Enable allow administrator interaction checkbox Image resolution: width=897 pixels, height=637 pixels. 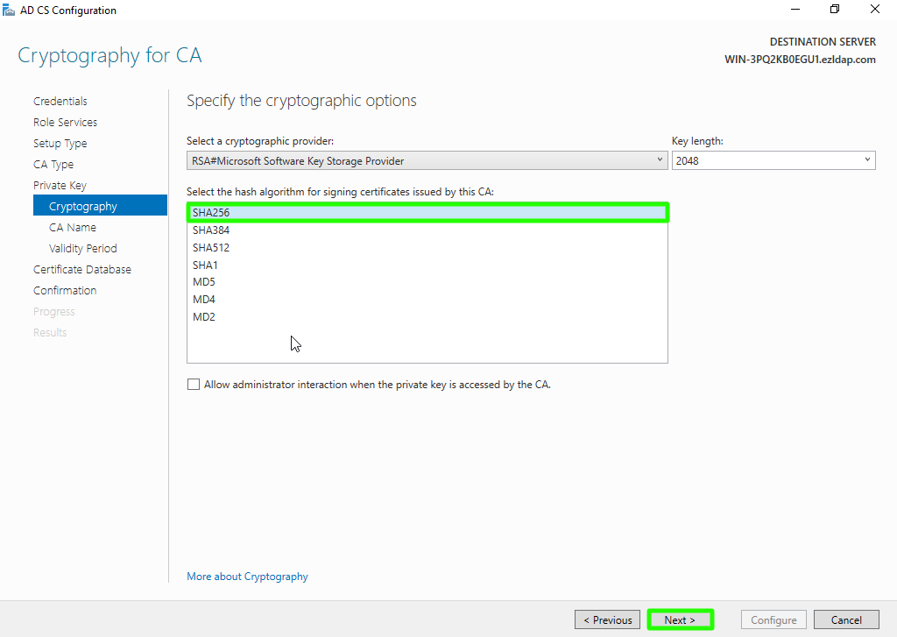point(194,385)
